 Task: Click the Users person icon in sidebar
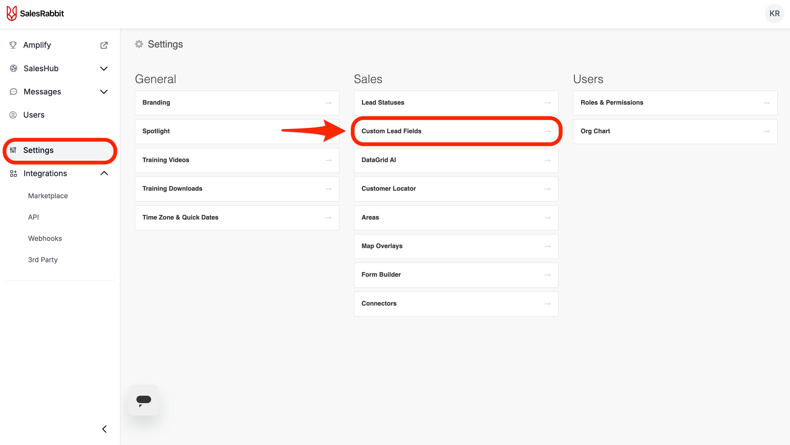pos(13,115)
